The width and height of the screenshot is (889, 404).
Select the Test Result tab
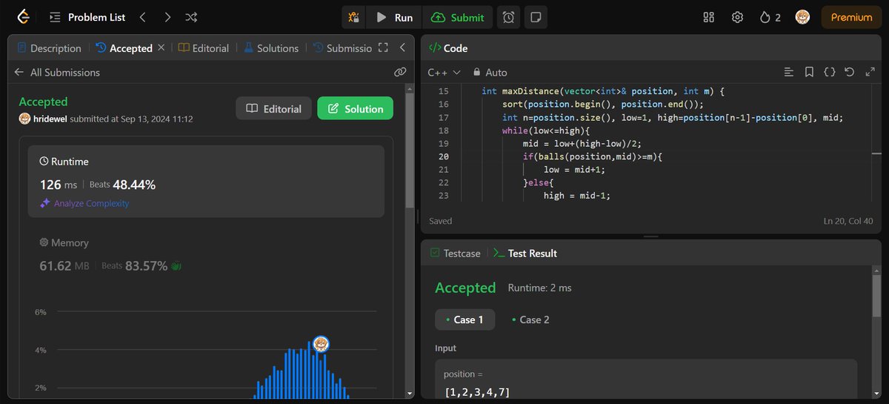point(525,254)
